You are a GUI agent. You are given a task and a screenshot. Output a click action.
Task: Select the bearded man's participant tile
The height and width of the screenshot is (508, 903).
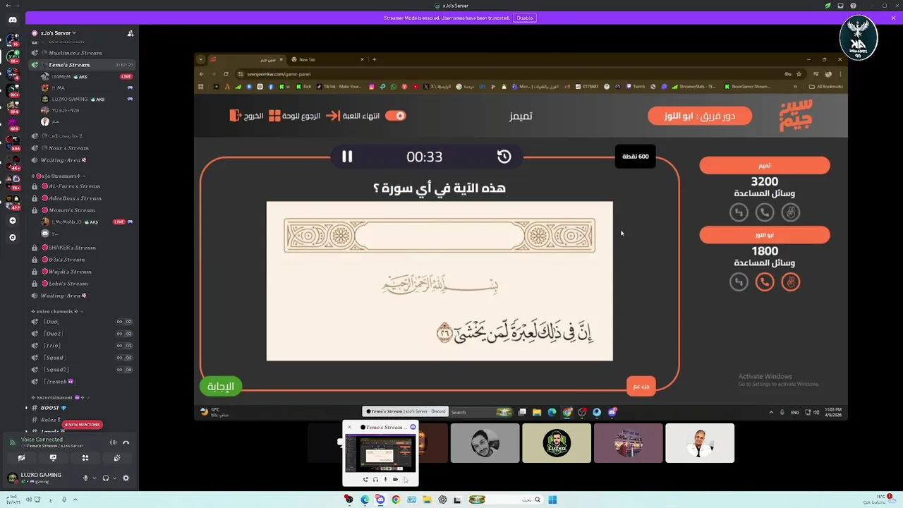(485, 443)
